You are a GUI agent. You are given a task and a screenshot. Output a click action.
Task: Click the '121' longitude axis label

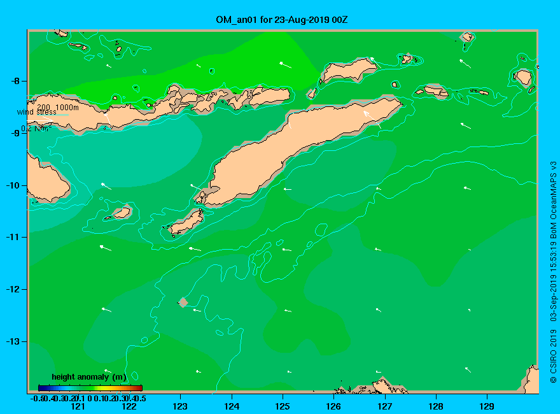(x=78, y=406)
